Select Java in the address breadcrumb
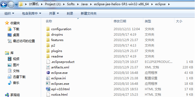Screen dimensions: 195x97 pyautogui.click(x=84, y=4)
